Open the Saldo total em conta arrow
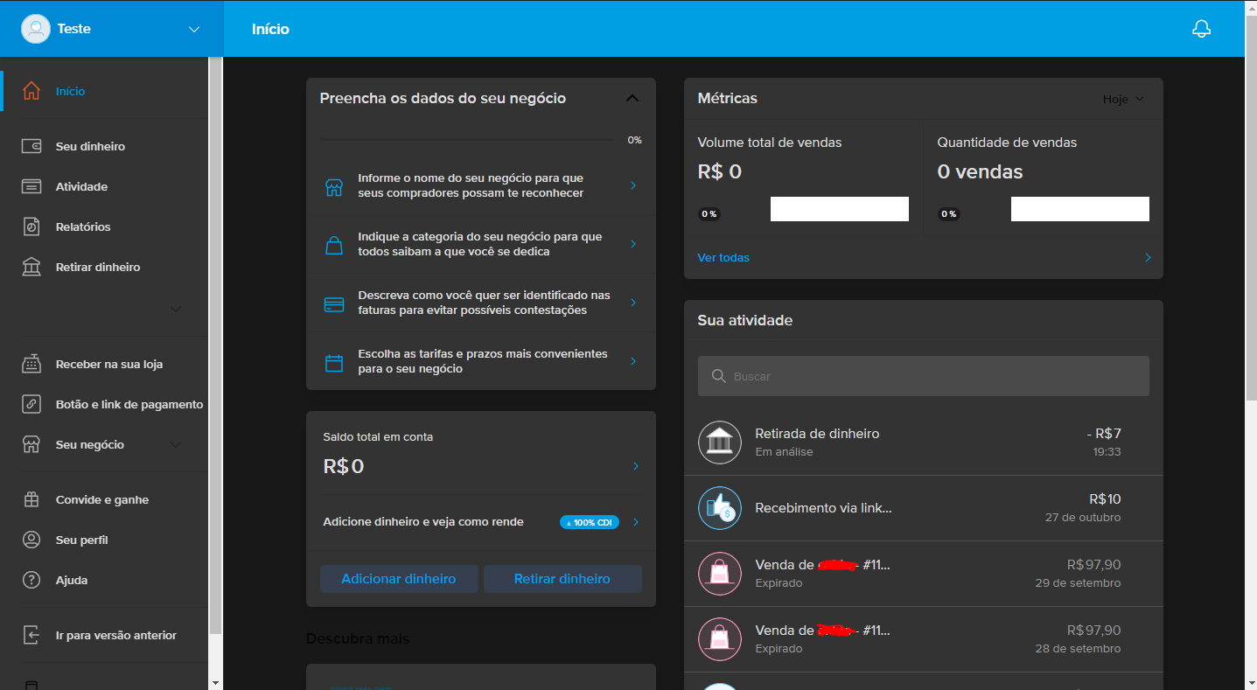The width and height of the screenshot is (1257, 690). click(636, 466)
